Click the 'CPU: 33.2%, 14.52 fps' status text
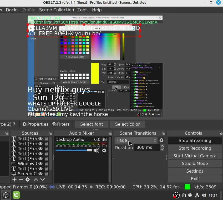Screen dimensions: 223x200 click(x=156, y=187)
